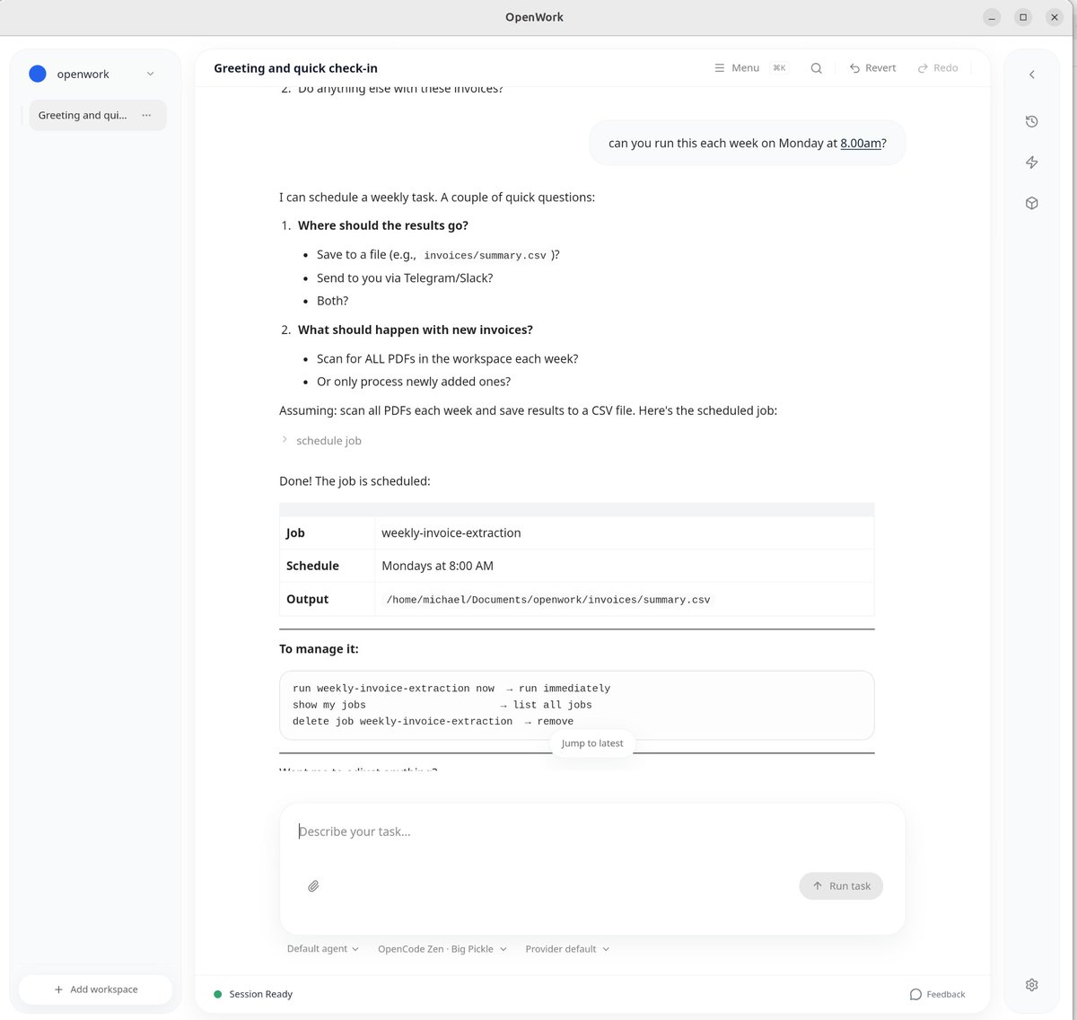Screen dimensions: 1077x1020
Task: Click the blue openwork workspace avatar
Action: (38, 74)
